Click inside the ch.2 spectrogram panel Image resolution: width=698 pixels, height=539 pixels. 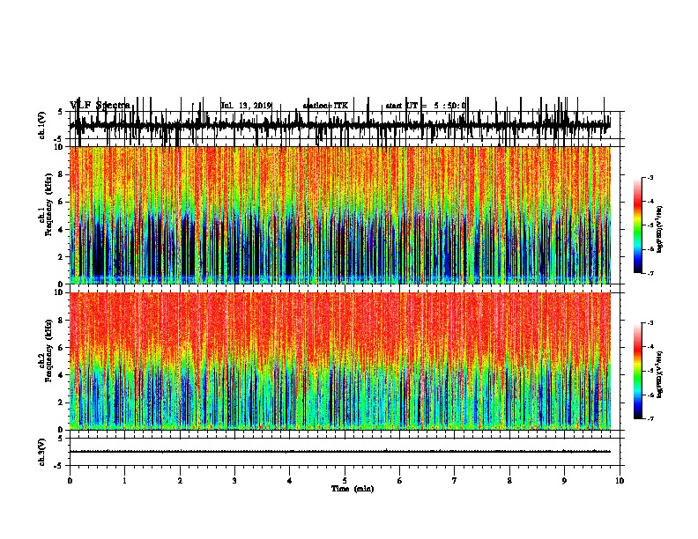click(340, 361)
